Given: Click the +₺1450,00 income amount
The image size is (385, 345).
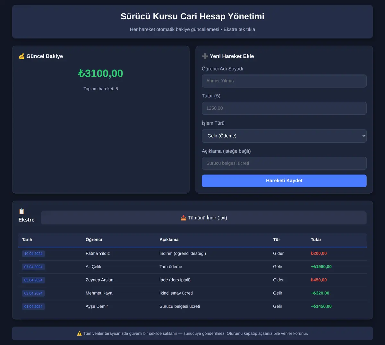Looking at the screenshot, I should [321, 307].
